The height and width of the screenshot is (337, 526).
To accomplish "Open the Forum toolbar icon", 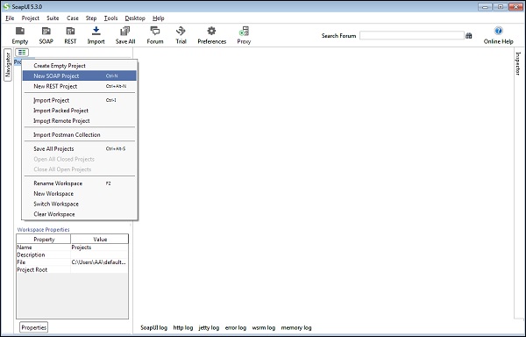I will [x=154, y=31].
